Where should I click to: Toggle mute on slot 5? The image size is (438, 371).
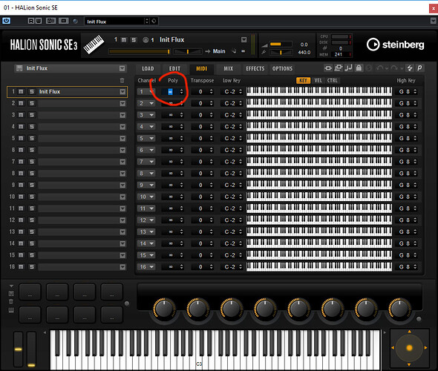tap(22, 139)
